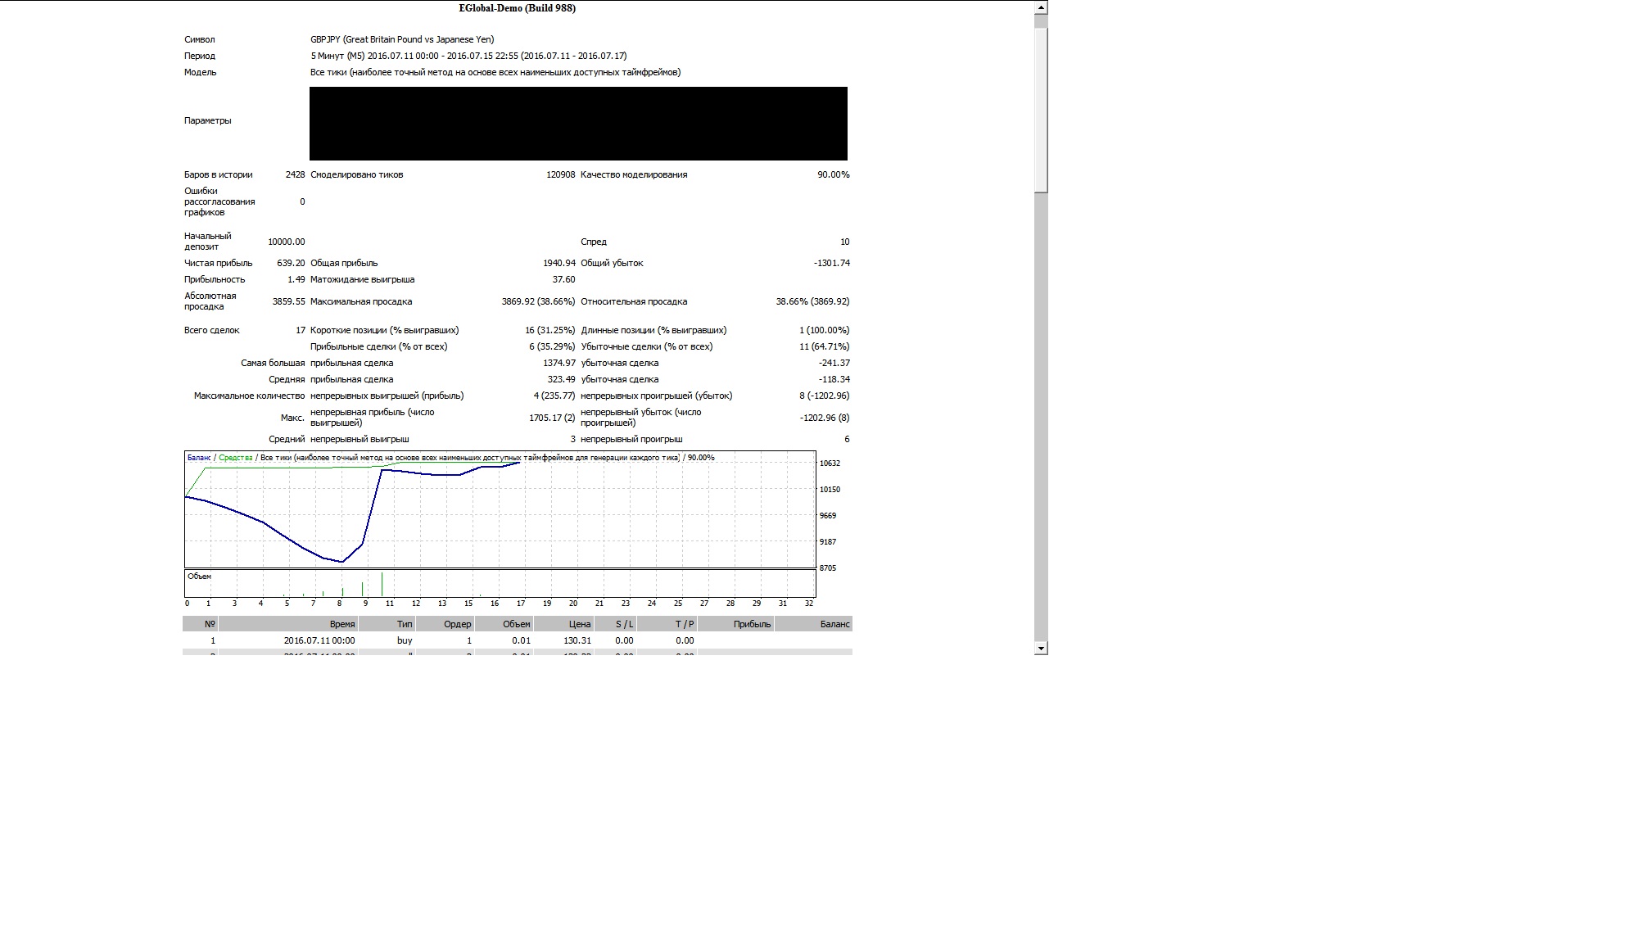Click profit factor value 1.49

pyautogui.click(x=296, y=279)
